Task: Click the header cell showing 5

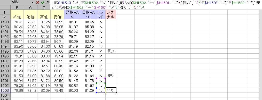Action: [x=72, y=17]
